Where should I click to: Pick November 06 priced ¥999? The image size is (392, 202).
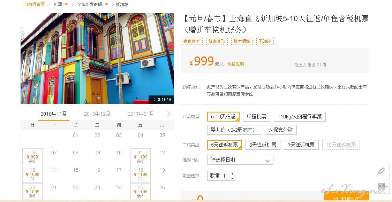[32, 157]
